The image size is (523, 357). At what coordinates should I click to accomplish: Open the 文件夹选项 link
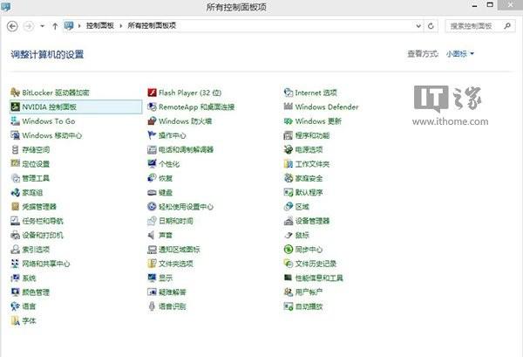click(x=176, y=264)
